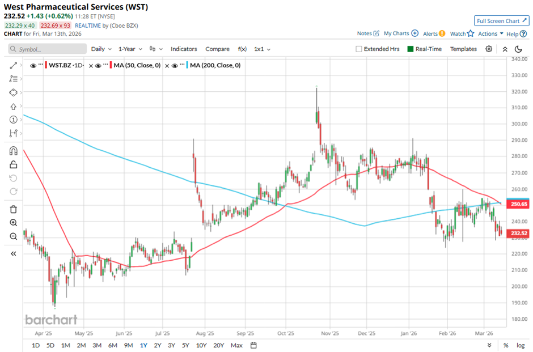Click the 250.65 price axis label
Viewport: 533px width, 352px height.
518,204
